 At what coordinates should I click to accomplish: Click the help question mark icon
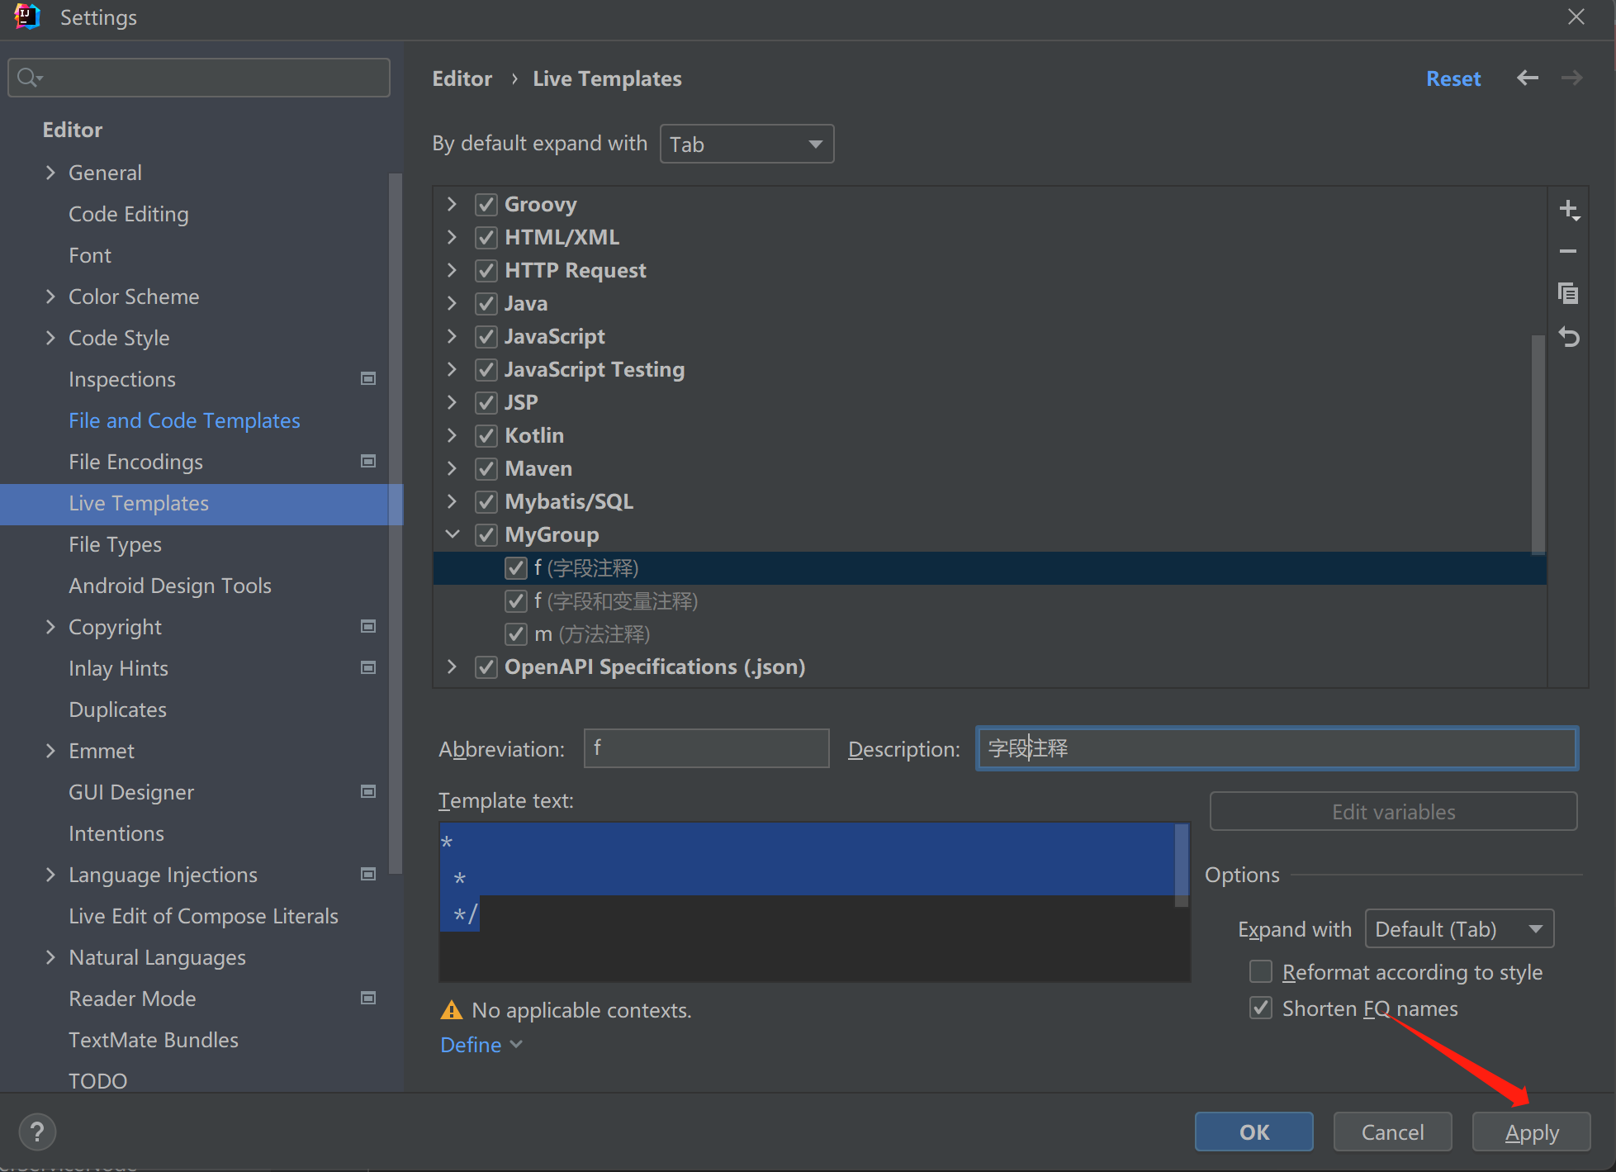tap(37, 1132)
